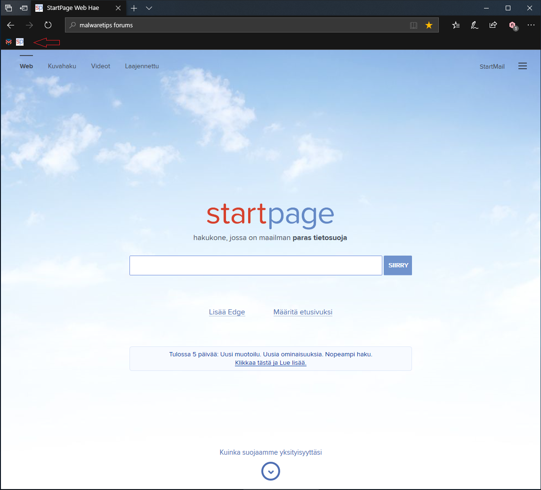Open the MalwareTips favorites bar bookmark
Screen dimensions: 541x490
(8, 42)
